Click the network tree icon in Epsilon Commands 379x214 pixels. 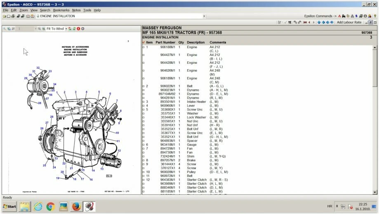click(352, 16)
